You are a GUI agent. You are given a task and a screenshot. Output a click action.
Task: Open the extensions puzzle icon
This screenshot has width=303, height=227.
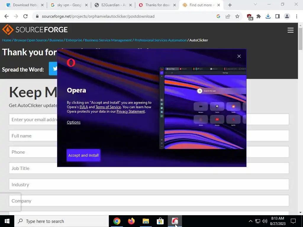coord(259,17)
